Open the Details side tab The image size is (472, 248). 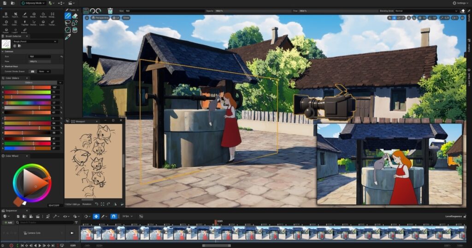point(469,18)
